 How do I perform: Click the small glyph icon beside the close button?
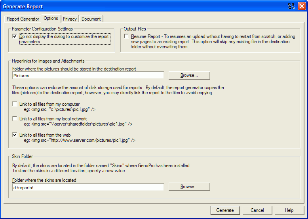pyautogui.click(x=292, y=6)
